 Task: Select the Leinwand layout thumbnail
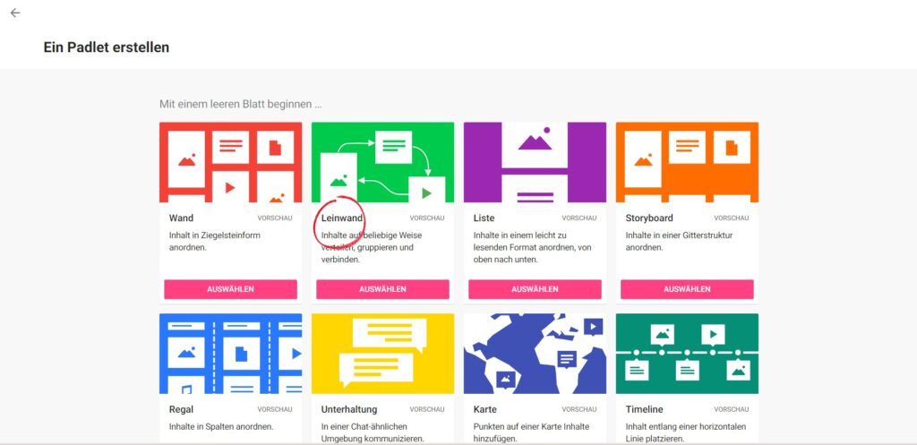(x=382, y=162)
